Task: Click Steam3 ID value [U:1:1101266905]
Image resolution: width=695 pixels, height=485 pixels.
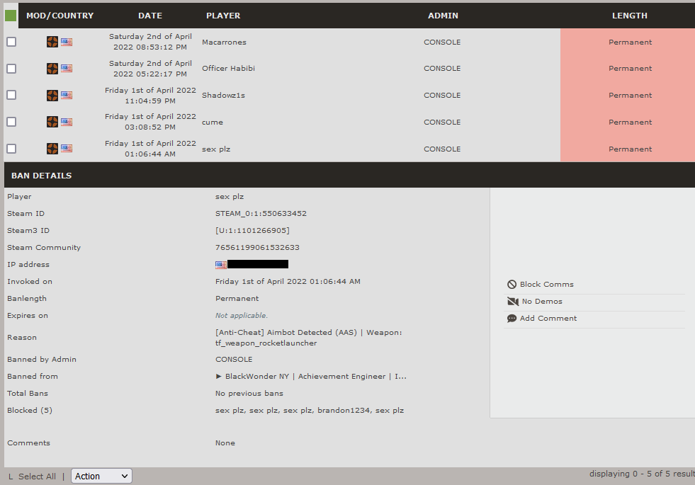Action: (x=253, y=231)
